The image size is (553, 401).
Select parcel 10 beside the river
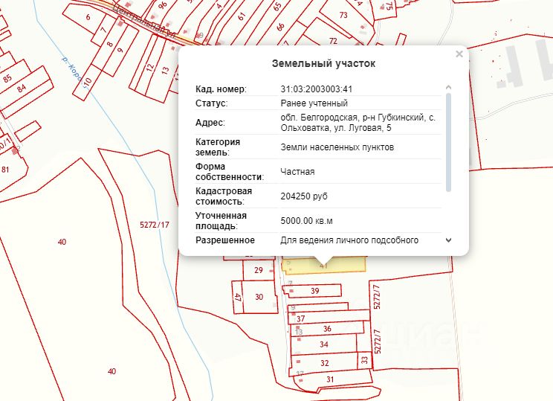click(87, 82)
